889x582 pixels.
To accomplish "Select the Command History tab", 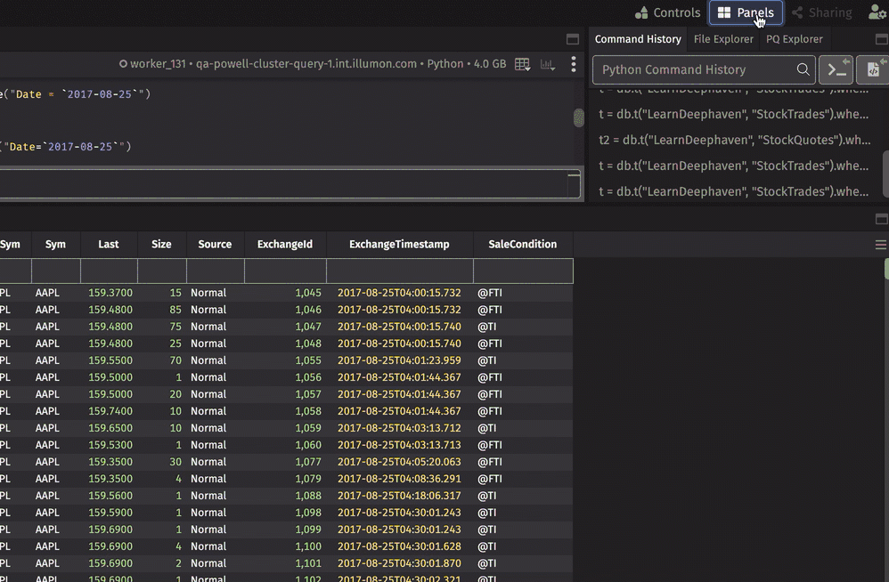I will [638, 39].
